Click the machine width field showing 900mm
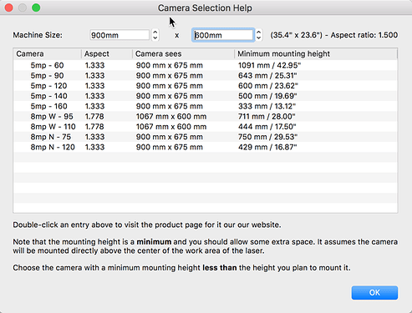Image resolution: width=412 pixels, height=313 pixels. coord(120,35)
